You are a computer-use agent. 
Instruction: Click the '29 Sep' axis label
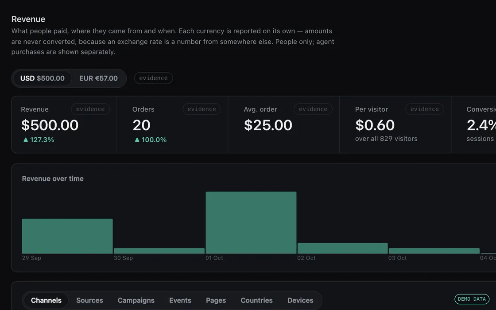31,258
